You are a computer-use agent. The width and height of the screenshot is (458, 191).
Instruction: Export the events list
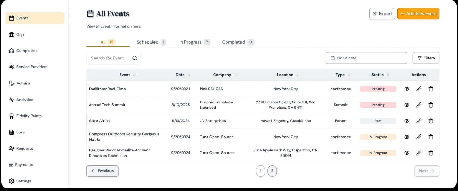pyautogui.click(x=382, y=13)
